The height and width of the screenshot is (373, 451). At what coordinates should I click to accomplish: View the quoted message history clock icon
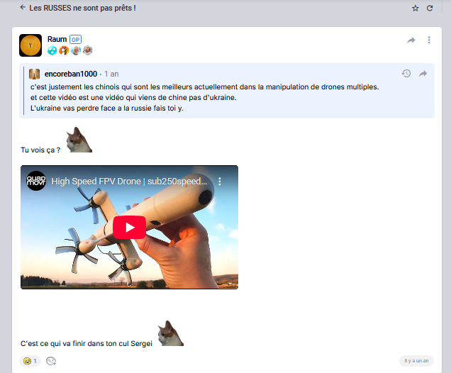coord(406,74)
